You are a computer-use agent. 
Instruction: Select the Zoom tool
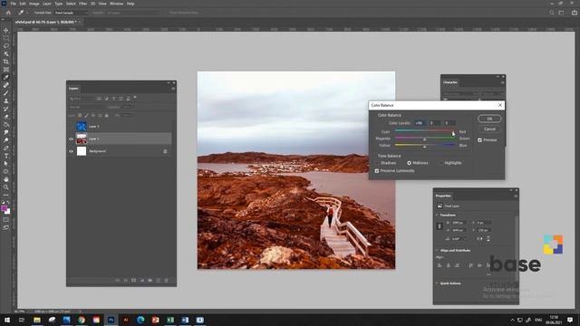[x=6, y=187]
